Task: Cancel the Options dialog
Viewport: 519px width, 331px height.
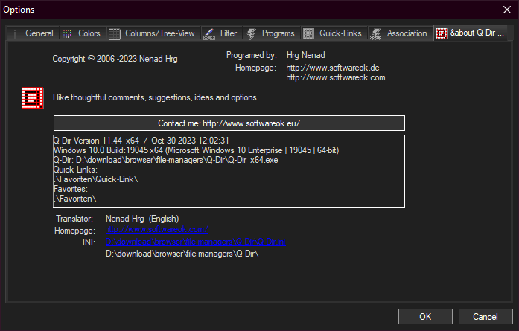Action: tap(485, 316)
